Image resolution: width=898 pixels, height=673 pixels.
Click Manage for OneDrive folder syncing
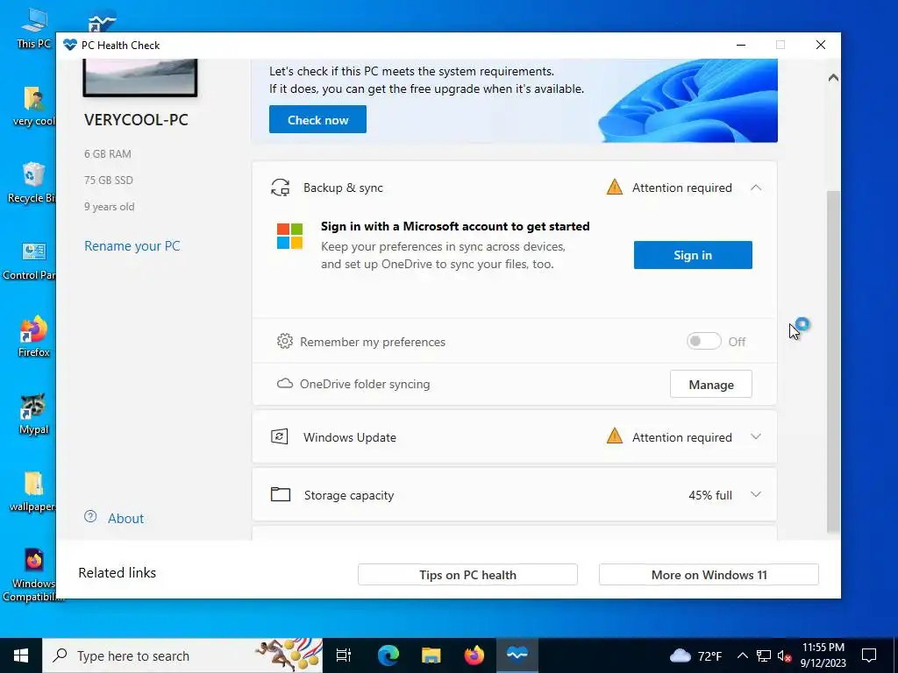tap(710, 384)
